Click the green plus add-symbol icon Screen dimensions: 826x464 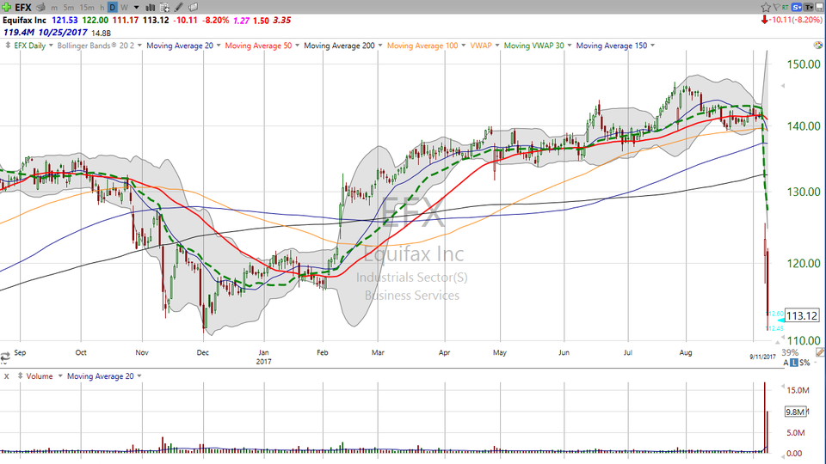pyautogui.click(x=6, y=8)
